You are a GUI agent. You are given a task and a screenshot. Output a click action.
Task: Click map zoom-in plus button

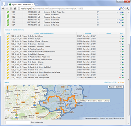[8, 93]
